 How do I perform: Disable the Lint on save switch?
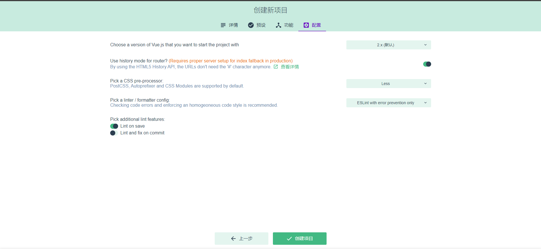(x=114, y=126)
